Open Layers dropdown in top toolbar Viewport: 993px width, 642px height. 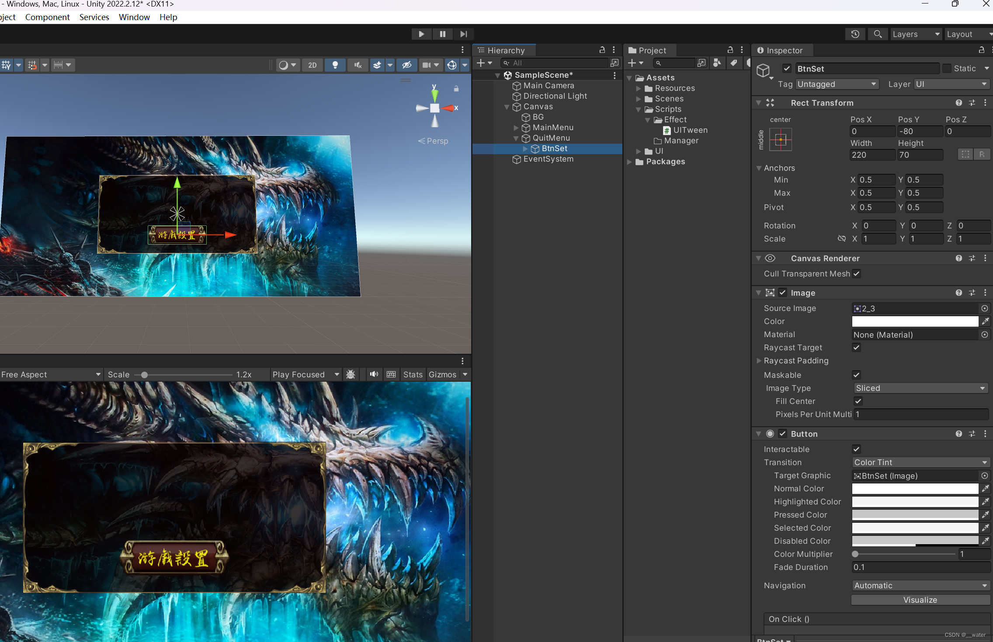[916, 34]
